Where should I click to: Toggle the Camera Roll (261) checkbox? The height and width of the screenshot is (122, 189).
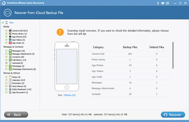(6, 31)
